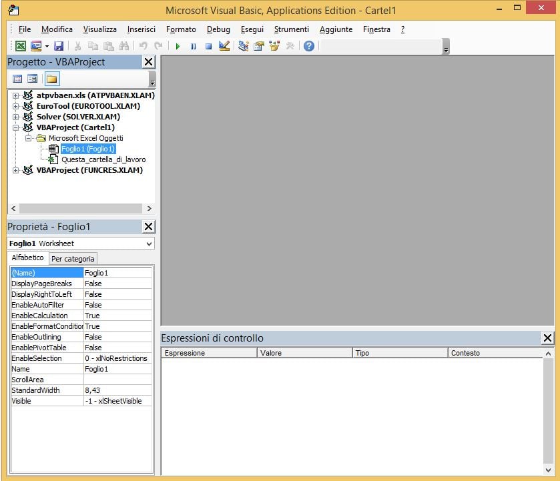
Task: Select Questa_cartella_di_lavoro tree item
Action: pos(103,159)
